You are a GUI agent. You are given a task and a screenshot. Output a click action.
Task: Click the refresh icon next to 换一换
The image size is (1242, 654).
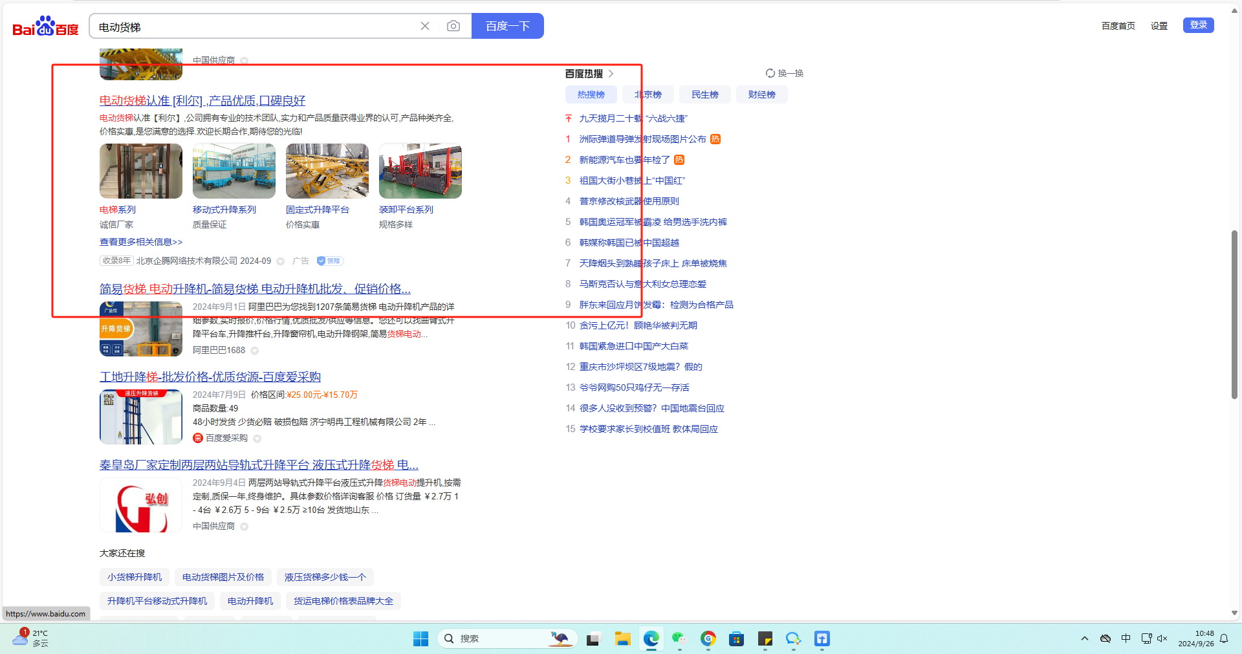pos(770,73)
